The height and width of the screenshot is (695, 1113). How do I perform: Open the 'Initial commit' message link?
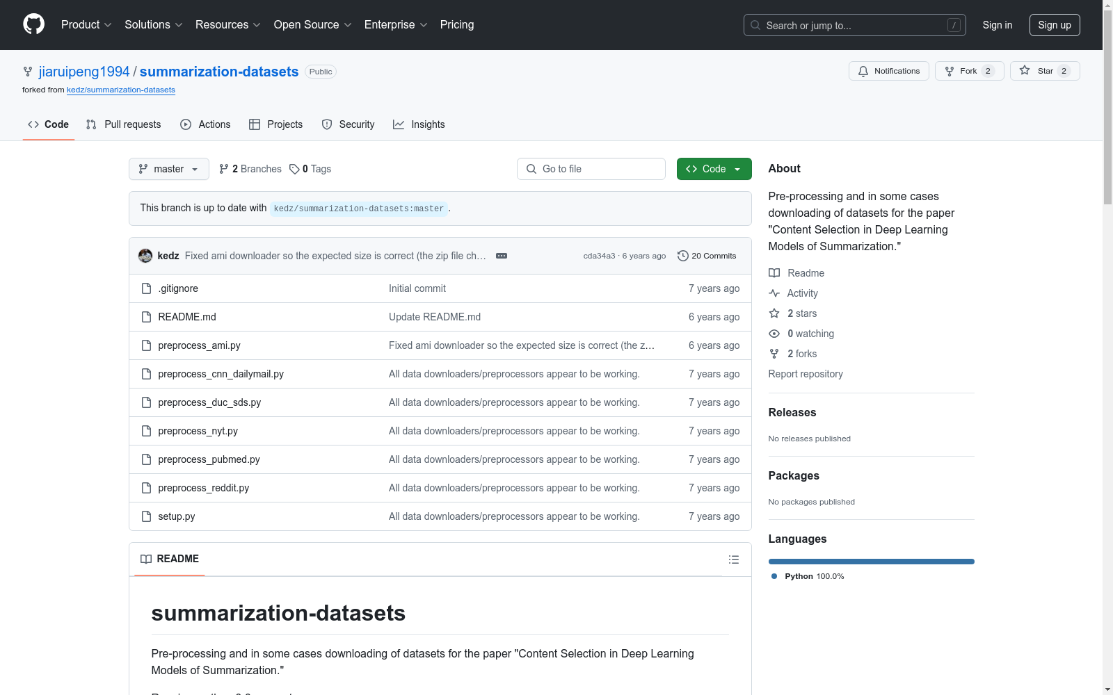417,288
